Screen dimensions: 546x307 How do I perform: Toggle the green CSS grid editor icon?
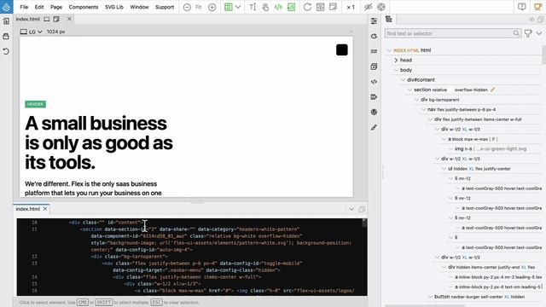point(291,7)
